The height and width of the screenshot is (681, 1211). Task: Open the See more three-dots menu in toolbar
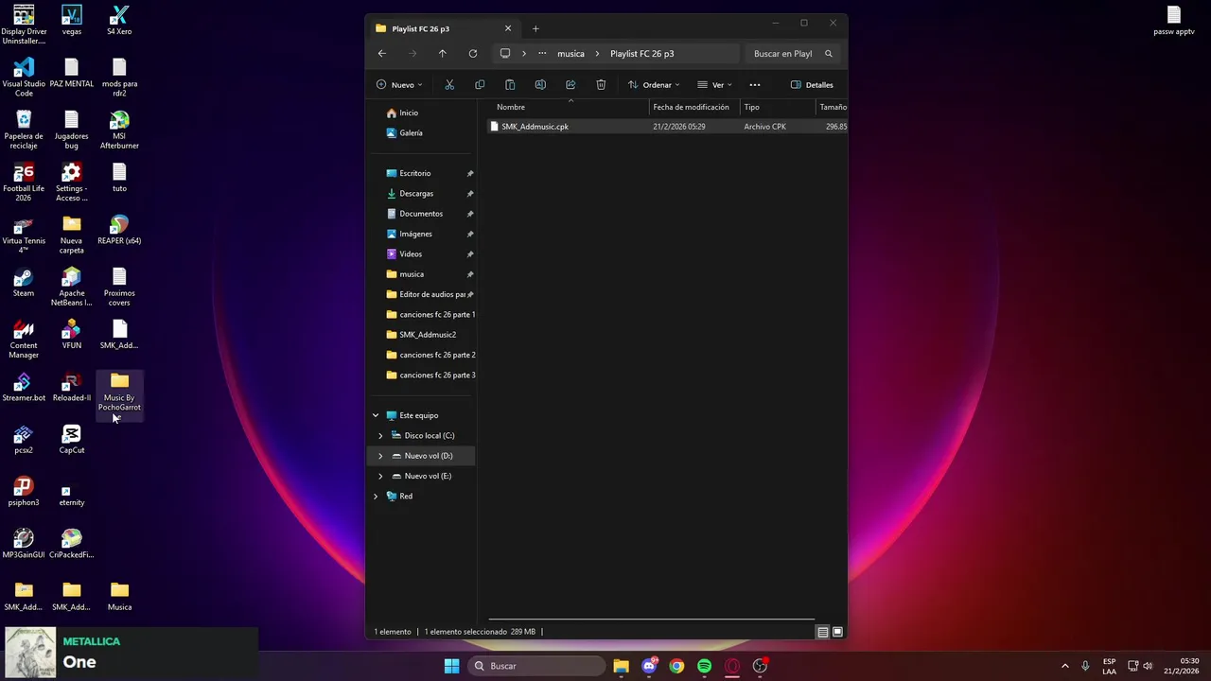tap(755, 85)
